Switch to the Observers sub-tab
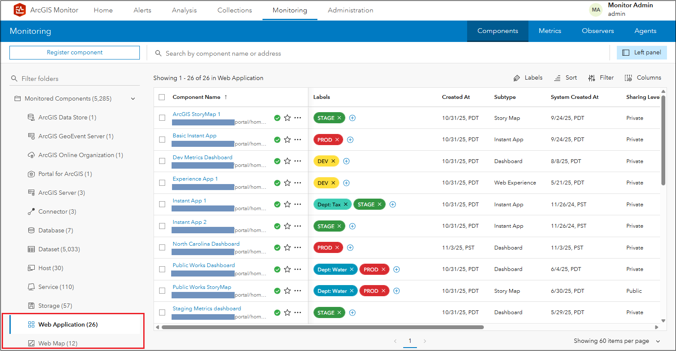The image size is (676, 351). 598,31
